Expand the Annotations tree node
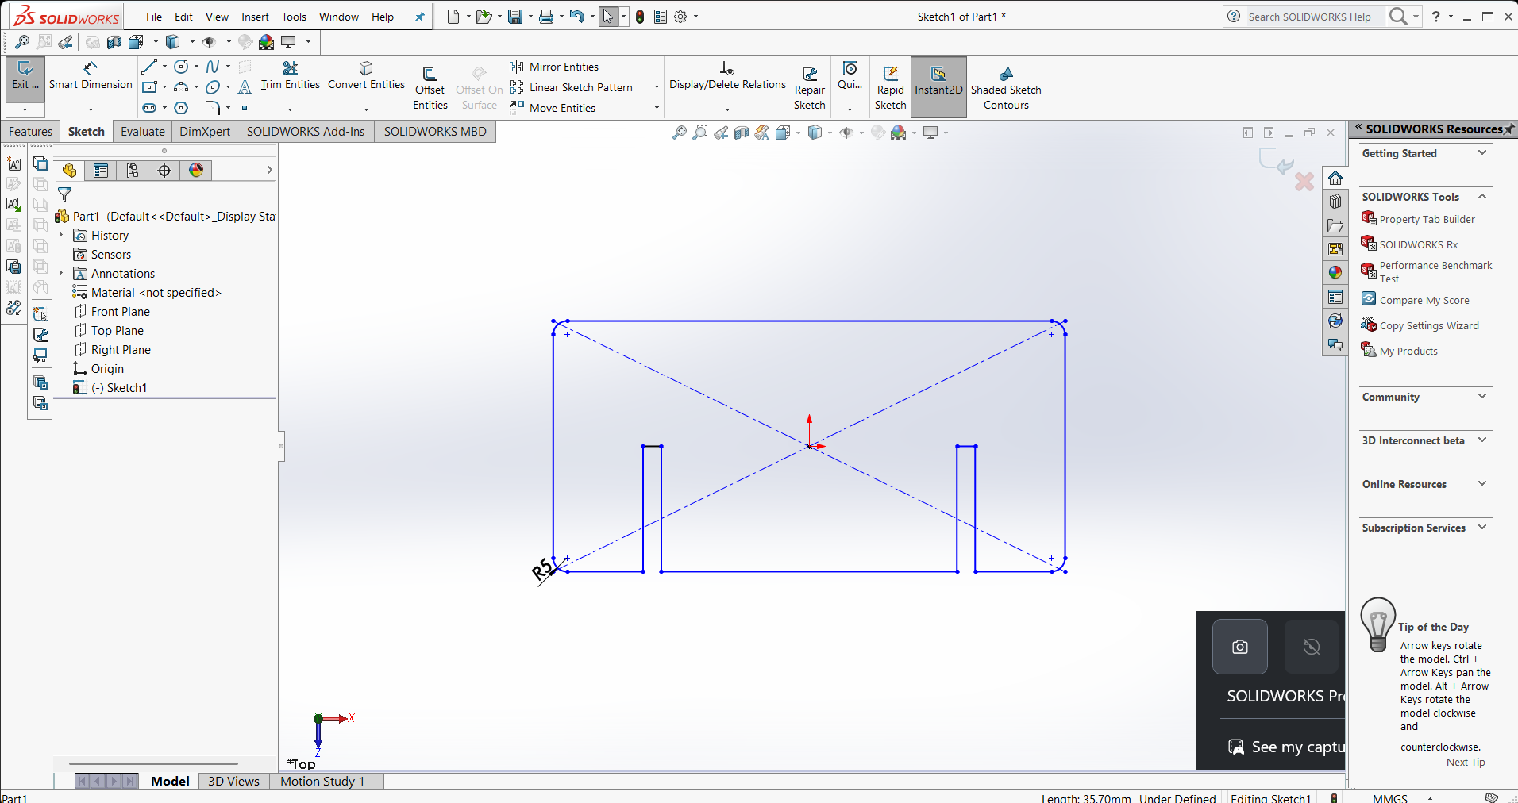 [61, 273]
